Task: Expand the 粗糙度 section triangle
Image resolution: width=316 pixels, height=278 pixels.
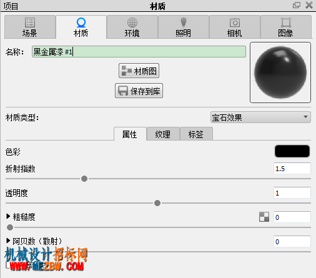Action: [x=8, y=216]
